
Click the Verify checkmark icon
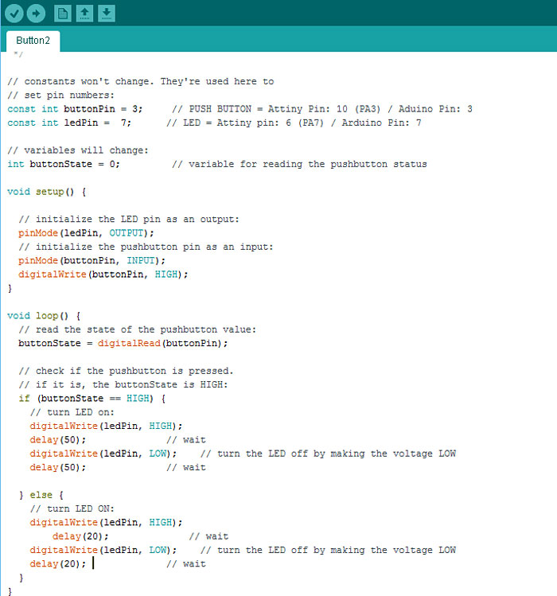coord(14,14)
